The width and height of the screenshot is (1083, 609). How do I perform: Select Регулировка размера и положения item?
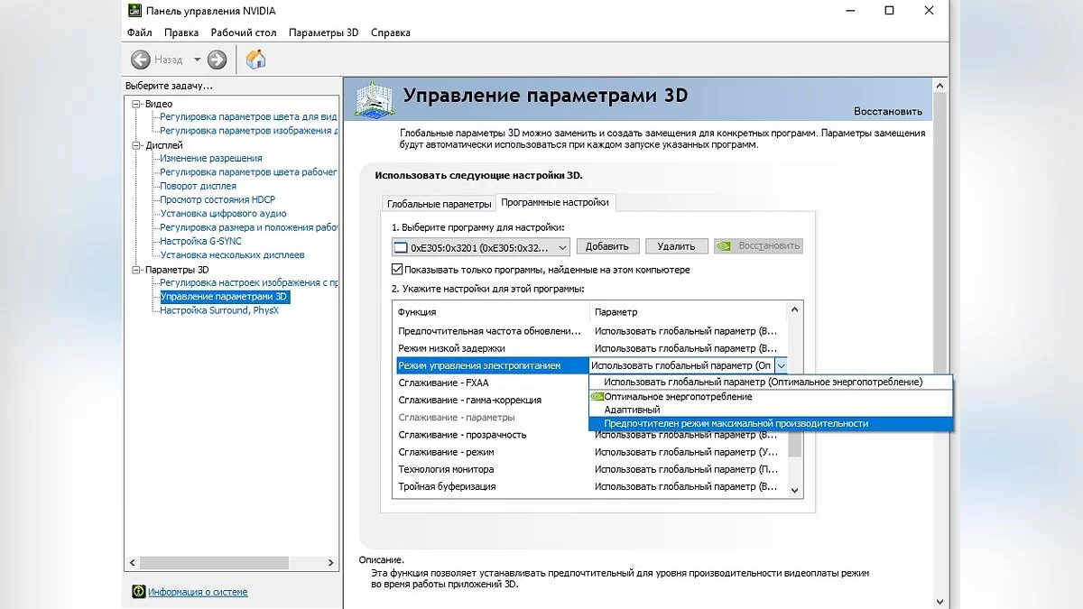248,227
